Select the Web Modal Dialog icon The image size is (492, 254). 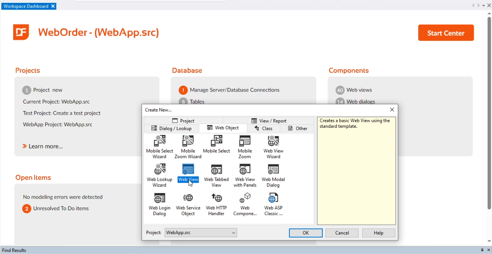pos(273,170)
